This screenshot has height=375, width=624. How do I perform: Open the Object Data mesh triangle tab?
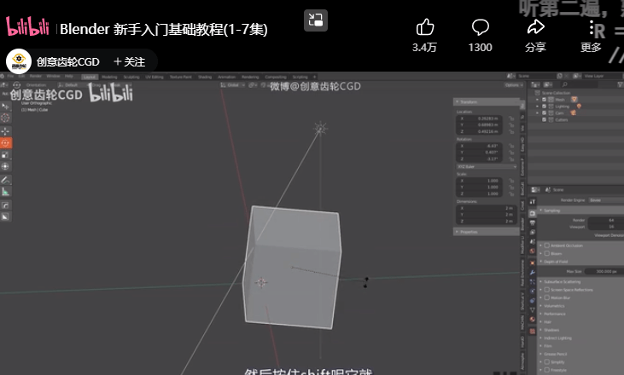click(x=533, y=310)
